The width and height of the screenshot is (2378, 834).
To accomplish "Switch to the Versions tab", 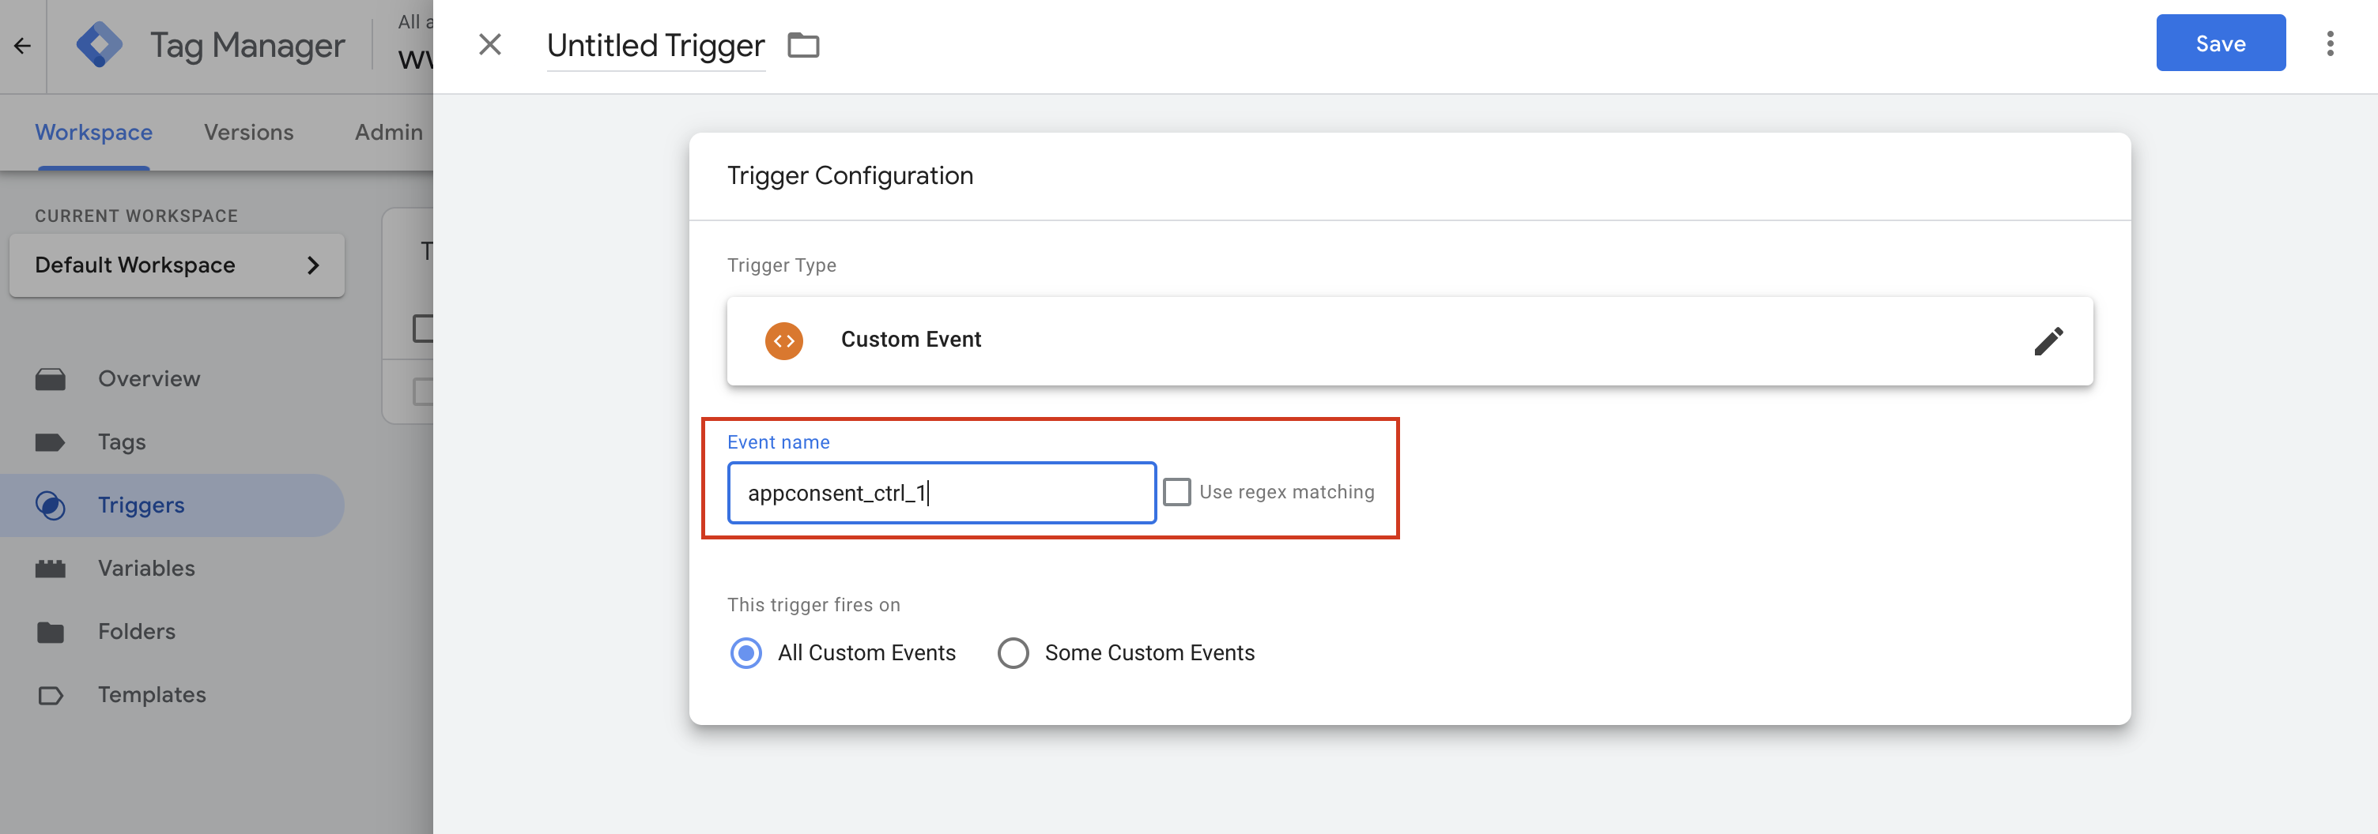I will 248,133.
